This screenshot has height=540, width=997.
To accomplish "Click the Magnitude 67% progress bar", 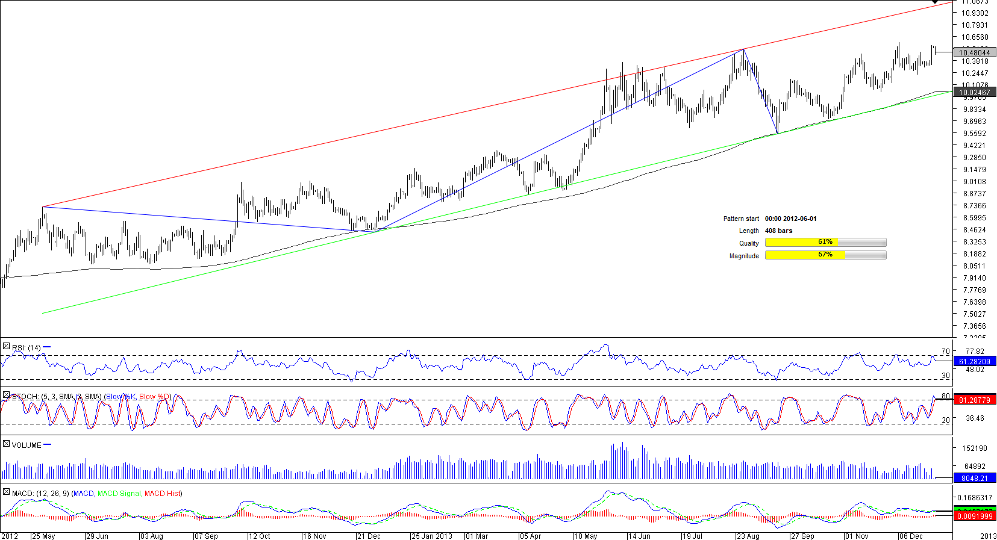I will pos(825,255).
